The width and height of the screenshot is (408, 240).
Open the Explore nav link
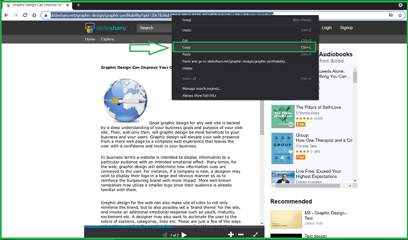pos(107,39)
